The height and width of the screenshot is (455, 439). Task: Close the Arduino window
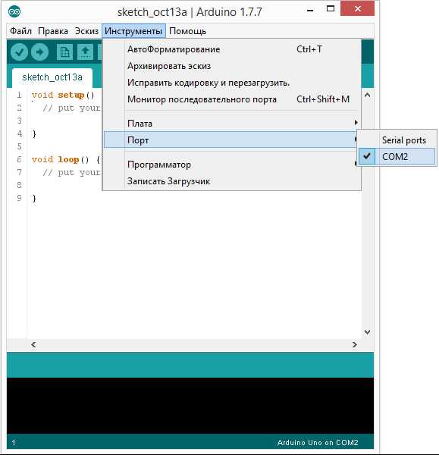[357, 8]
